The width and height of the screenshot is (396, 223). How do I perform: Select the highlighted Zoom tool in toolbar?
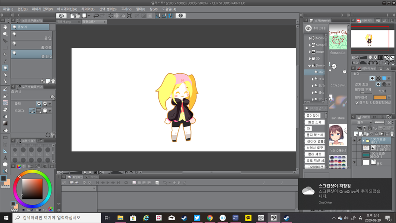5,68
